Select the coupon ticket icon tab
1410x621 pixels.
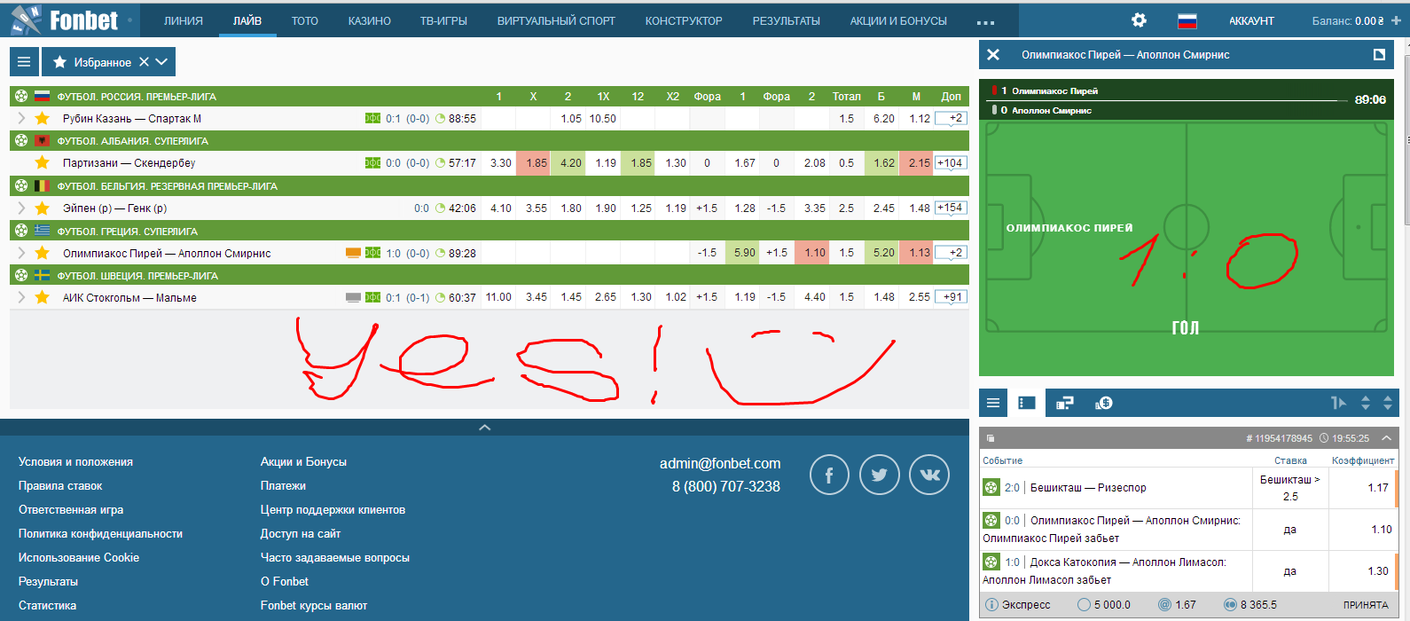click(x=1027, y=403)
